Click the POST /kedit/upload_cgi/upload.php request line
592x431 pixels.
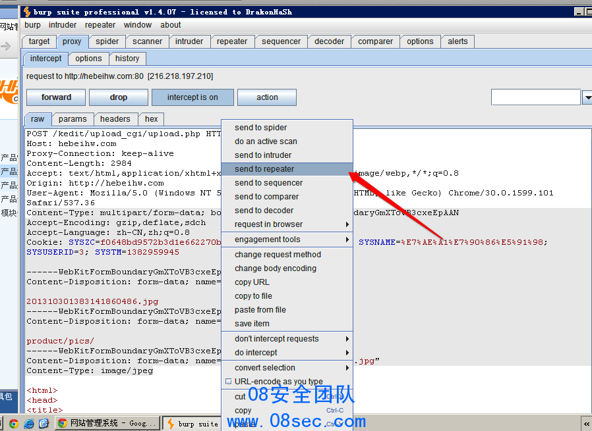(x=124, y=134)
